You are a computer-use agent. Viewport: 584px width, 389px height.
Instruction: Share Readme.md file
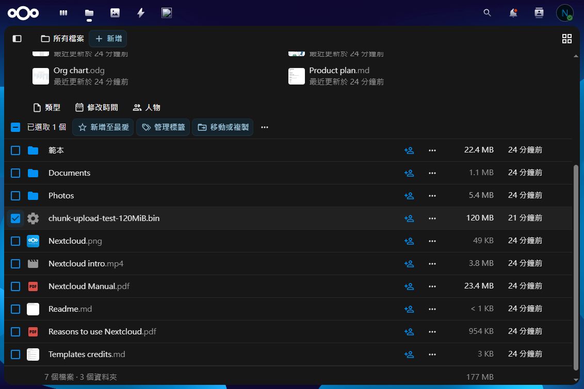click(x=409, y=309)
